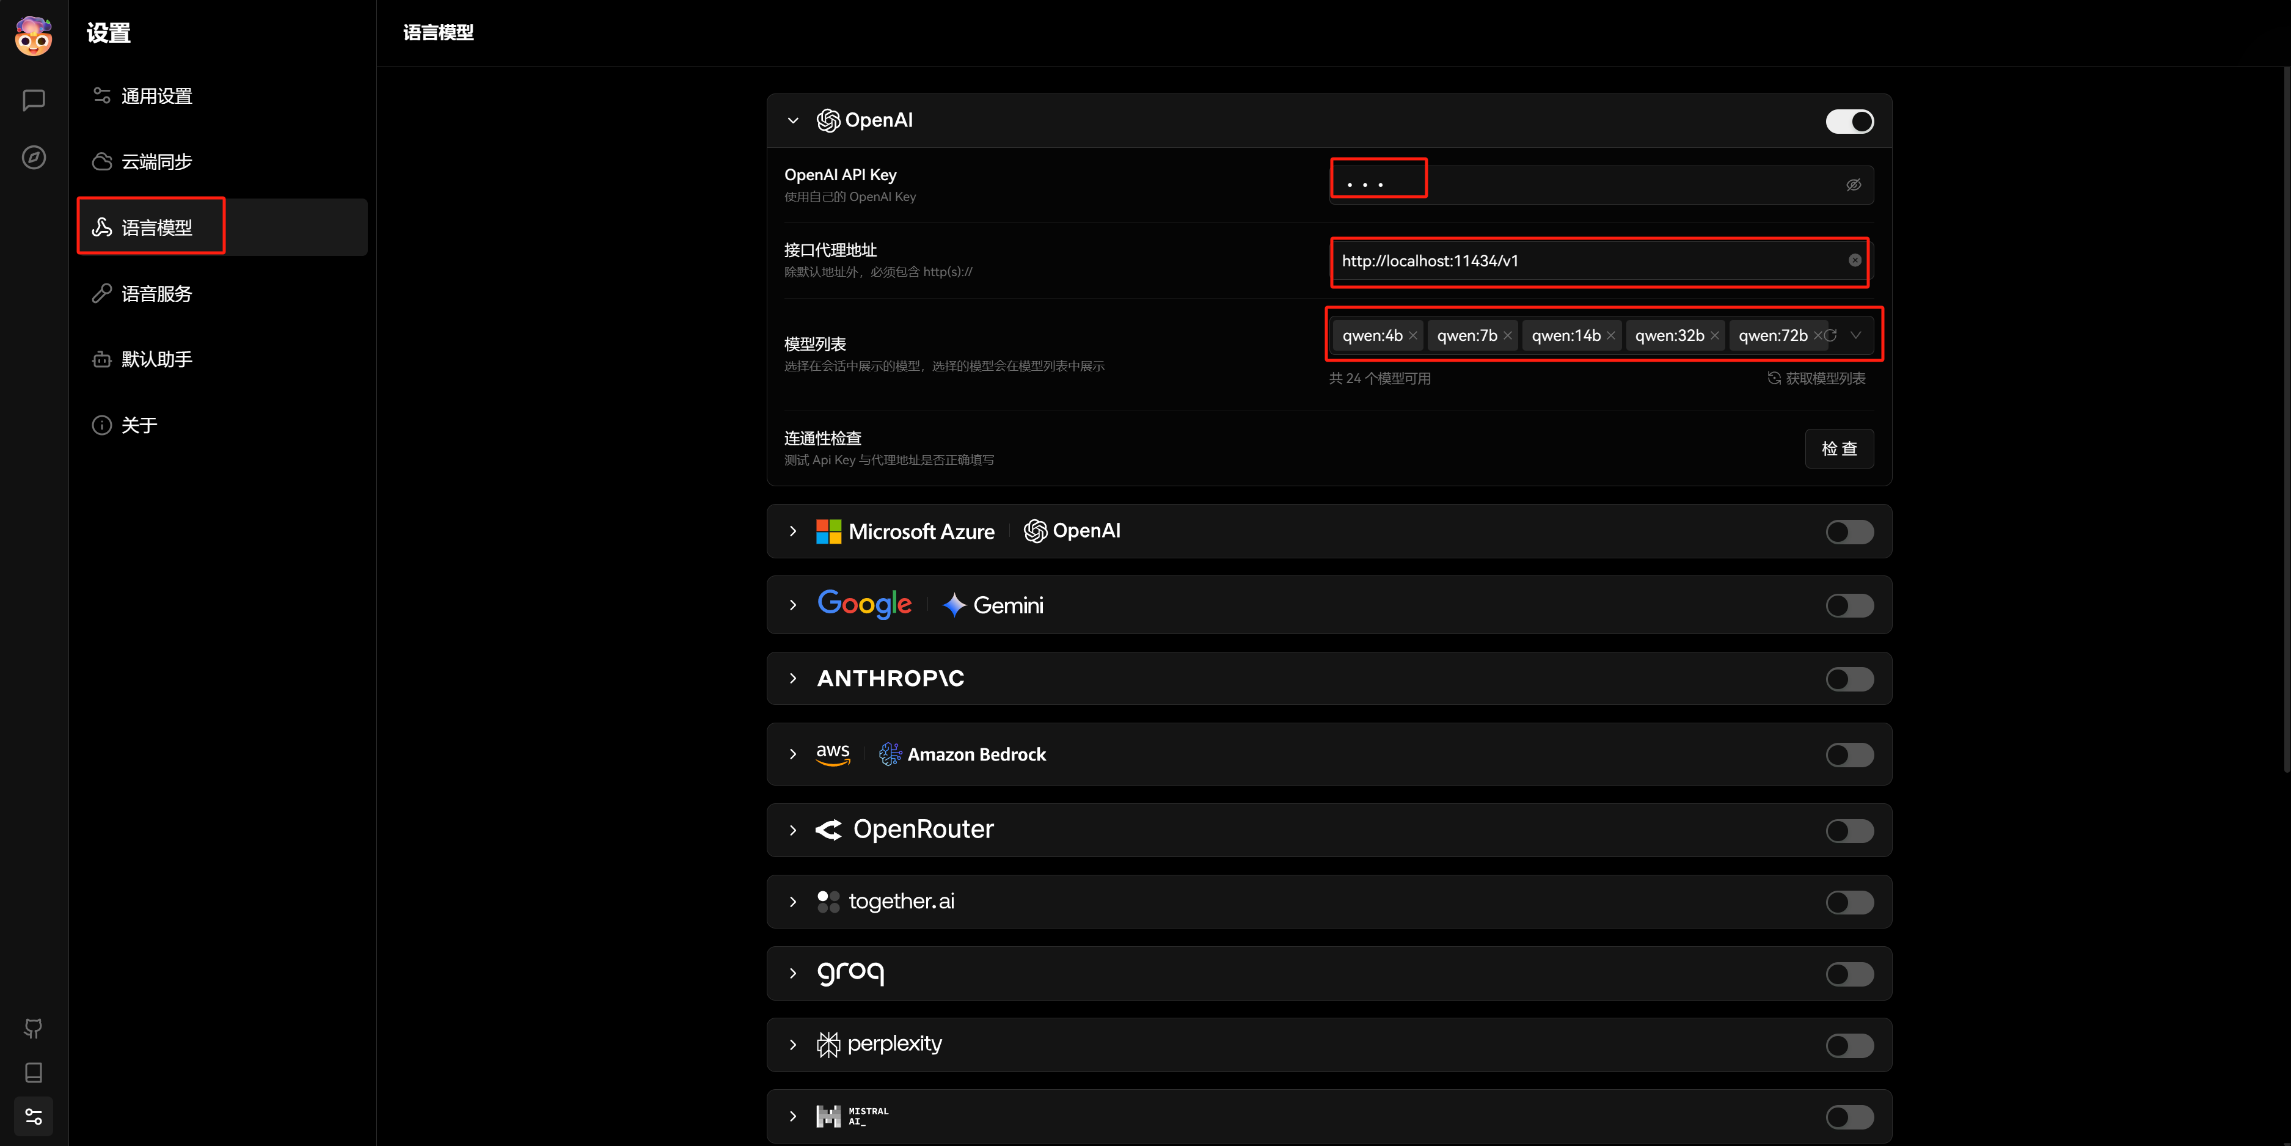Image resolution: width=2291 pixels, height=1146 pixels.
Task: Turn on the Anthropic provider switch
Action: [x=1849, y=679]
